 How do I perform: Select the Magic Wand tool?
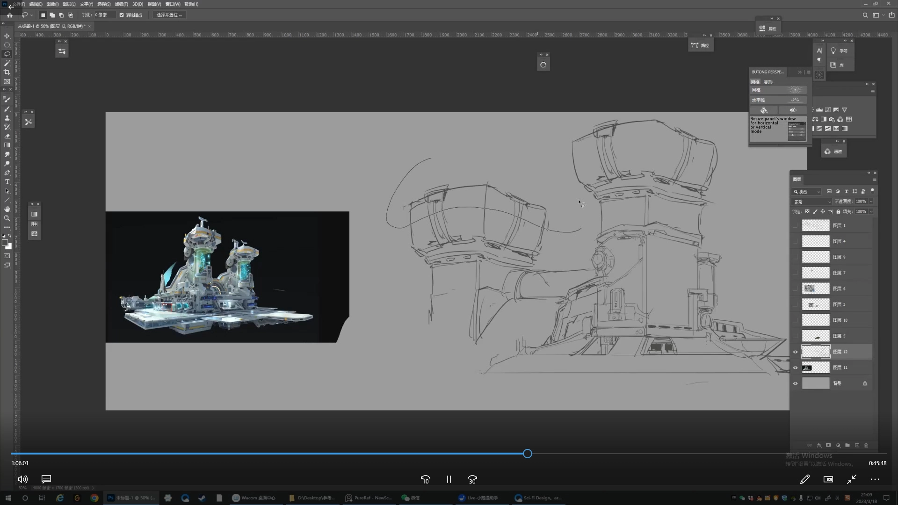pyautogui.click(x=7, y=63)
